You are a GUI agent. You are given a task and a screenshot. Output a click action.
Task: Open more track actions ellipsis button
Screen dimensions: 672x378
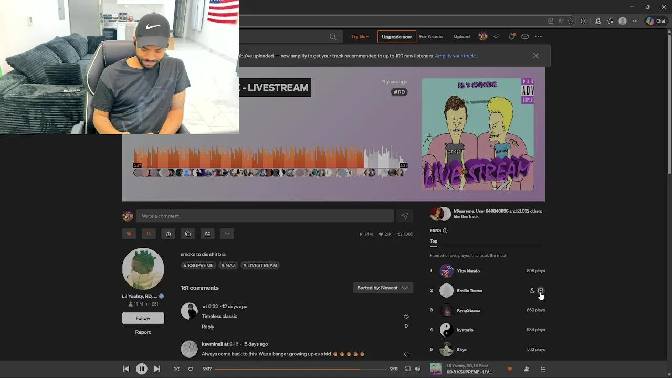227,234
